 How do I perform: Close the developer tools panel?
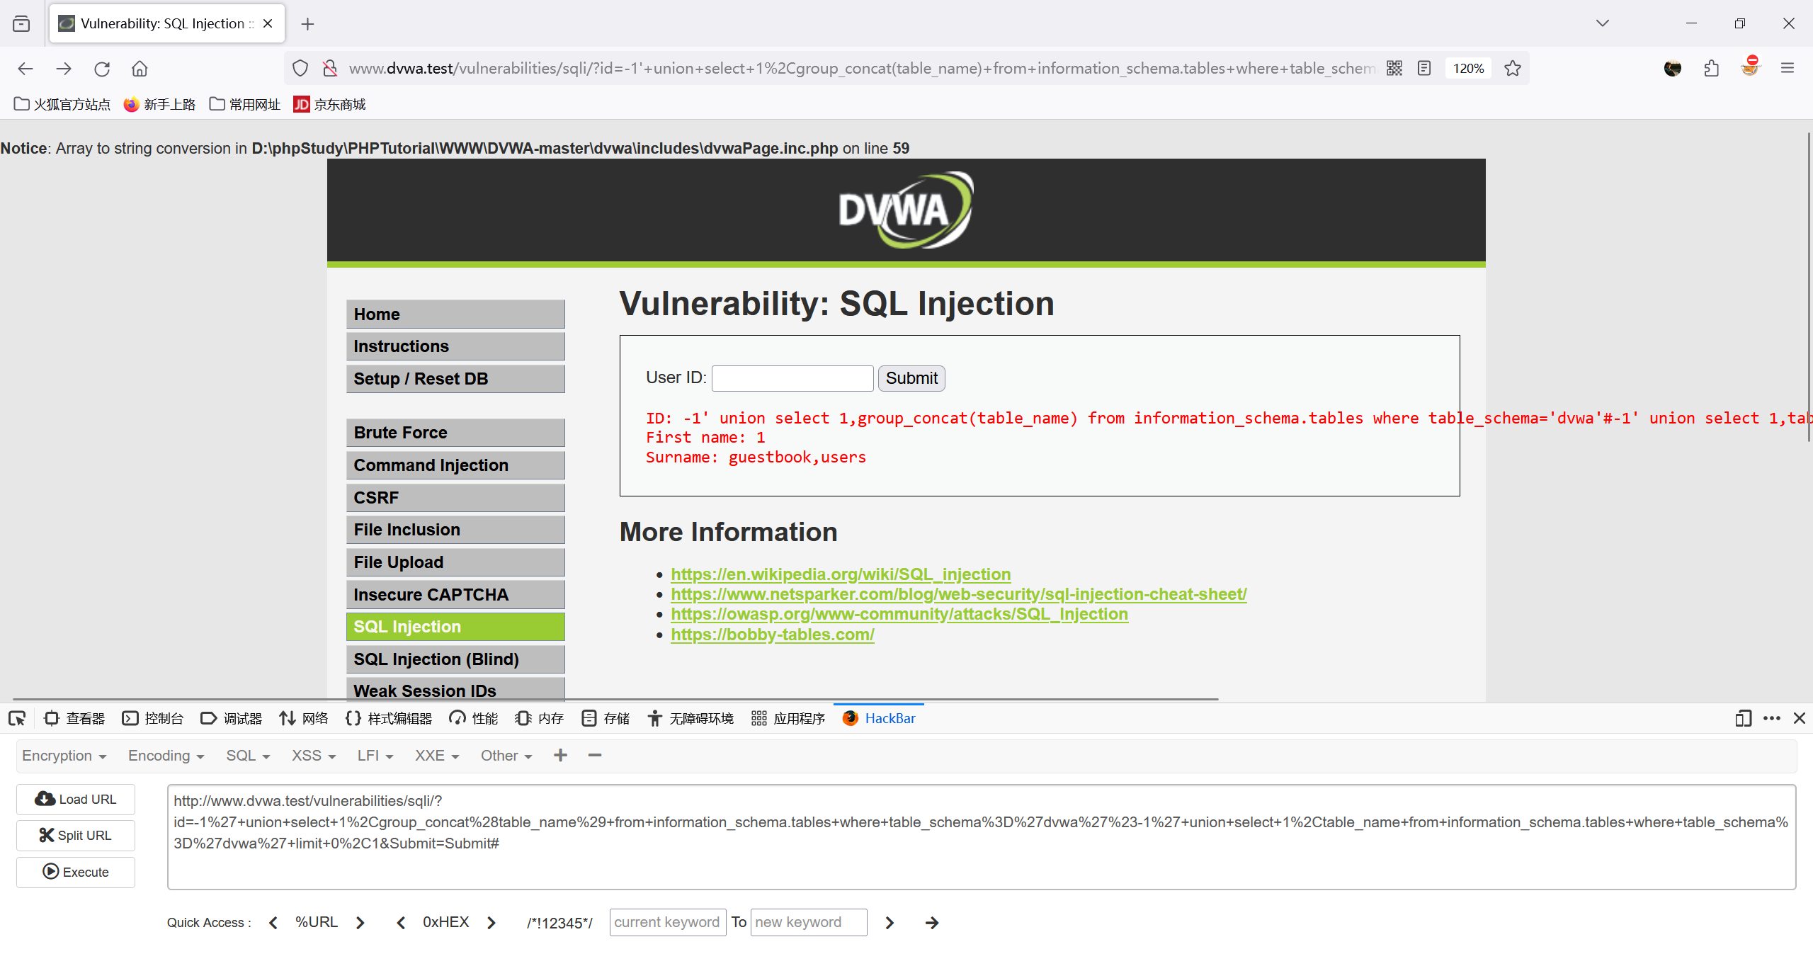coord(1800,718)
